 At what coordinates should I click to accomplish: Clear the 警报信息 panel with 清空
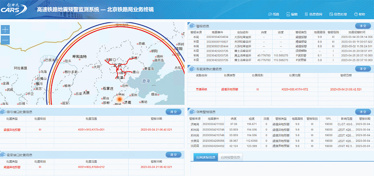(x=362, y=26)
